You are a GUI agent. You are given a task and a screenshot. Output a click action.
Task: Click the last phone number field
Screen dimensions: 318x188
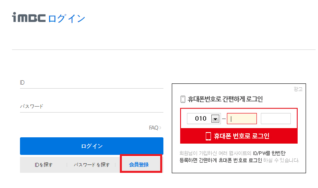[276, 119]
